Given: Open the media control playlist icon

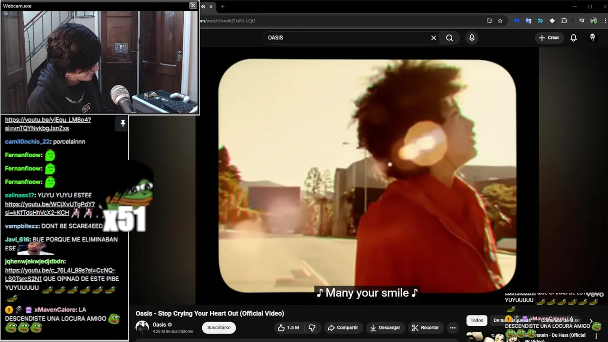Looking at the screenshot, I should pyautogui.click(x=582, y=21).
